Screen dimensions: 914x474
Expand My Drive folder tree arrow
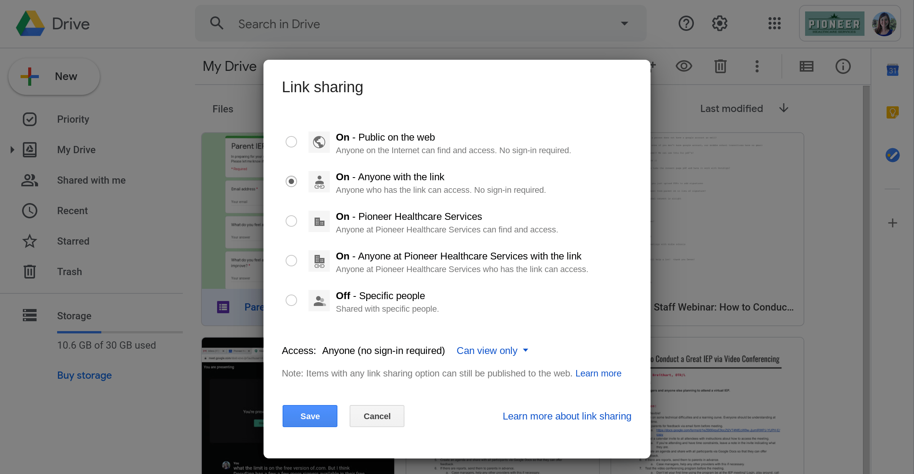pos(12,150)
